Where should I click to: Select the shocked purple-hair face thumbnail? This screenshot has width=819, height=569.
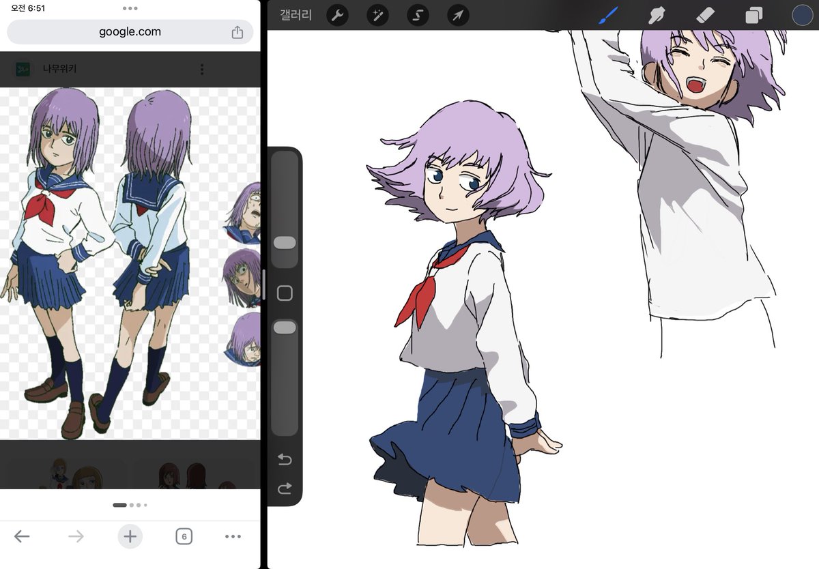coord(242,213)
